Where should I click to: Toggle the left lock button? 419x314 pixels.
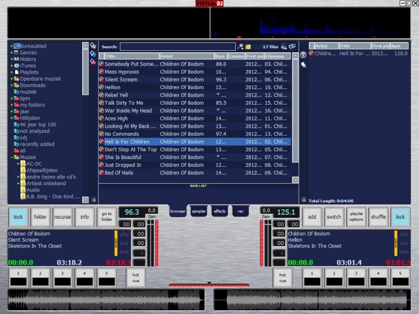point(18,217)
